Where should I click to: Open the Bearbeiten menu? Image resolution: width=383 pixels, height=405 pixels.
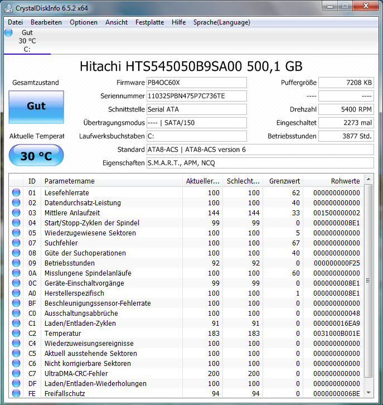tap(46, 22)
